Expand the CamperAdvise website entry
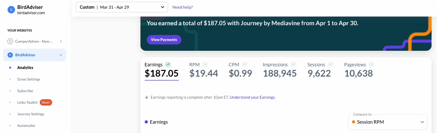This screenshot has width=437, height=133. (x=61, y=41)
